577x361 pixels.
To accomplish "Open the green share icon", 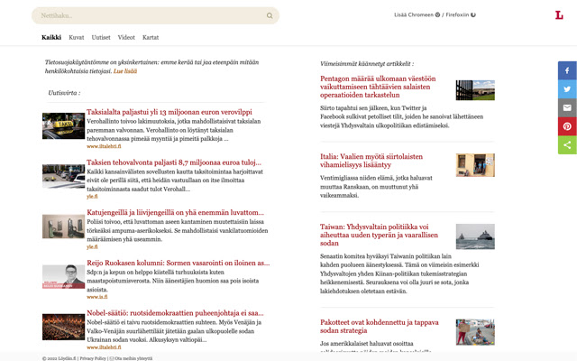I will (x=567, y=144).
